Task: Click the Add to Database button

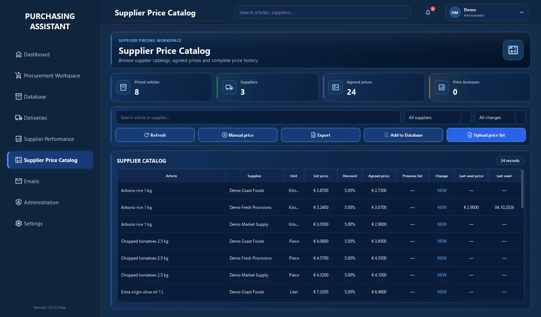Action: pyautogui.click(x=403, y=135)
